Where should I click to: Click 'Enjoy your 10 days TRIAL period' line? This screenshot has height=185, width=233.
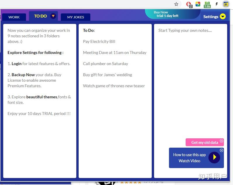pos(39,114)
